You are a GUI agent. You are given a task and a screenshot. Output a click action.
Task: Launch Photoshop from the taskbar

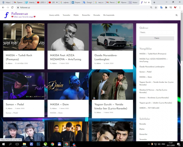click(38, 144)
